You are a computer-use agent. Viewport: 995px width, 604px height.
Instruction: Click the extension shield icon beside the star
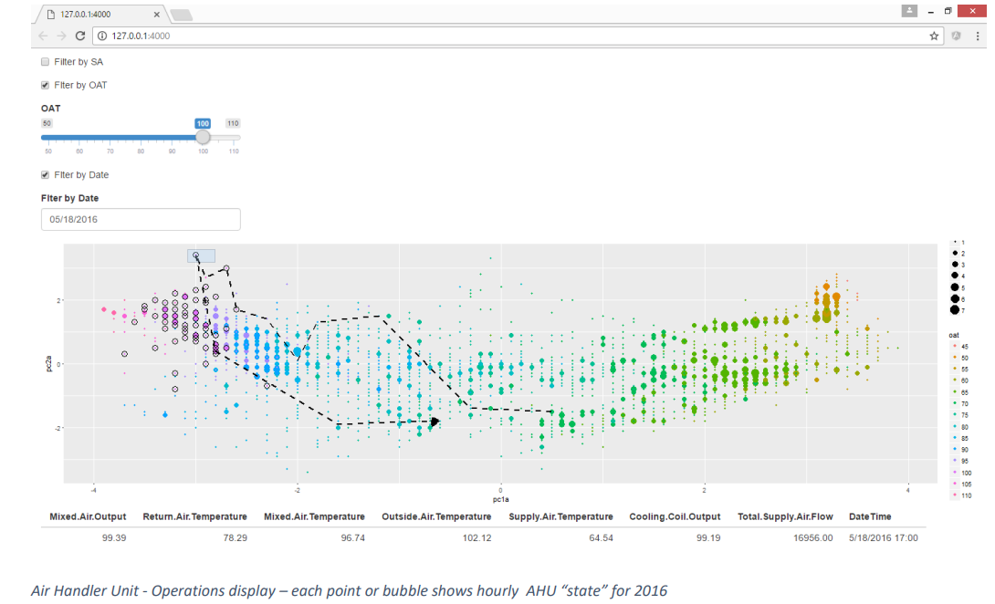(x=957, y=36)
